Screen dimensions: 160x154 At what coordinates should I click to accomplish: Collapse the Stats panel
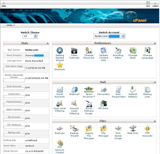click(48, 43)
